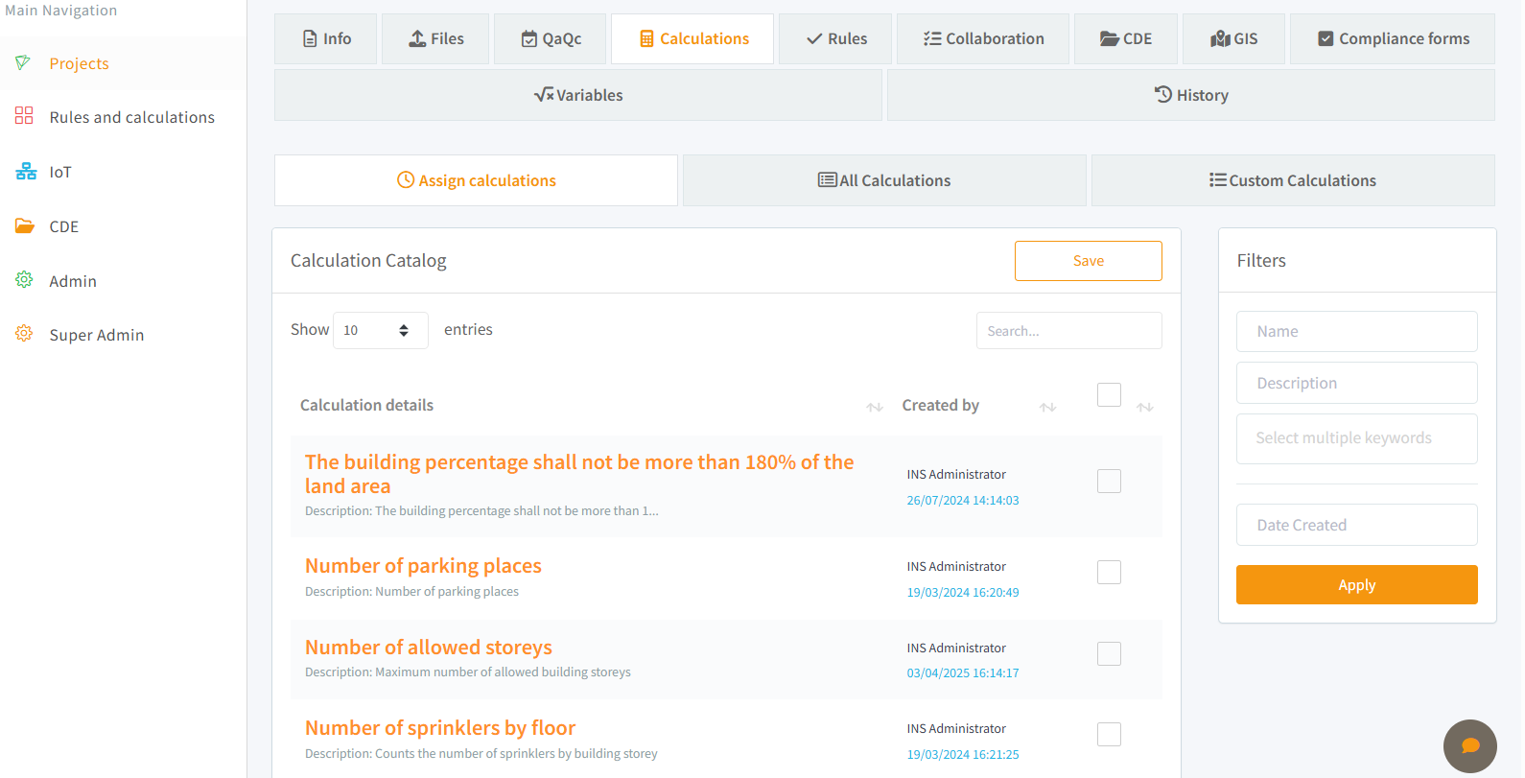Open the Custom Calculations tab

click(1293, 180)
